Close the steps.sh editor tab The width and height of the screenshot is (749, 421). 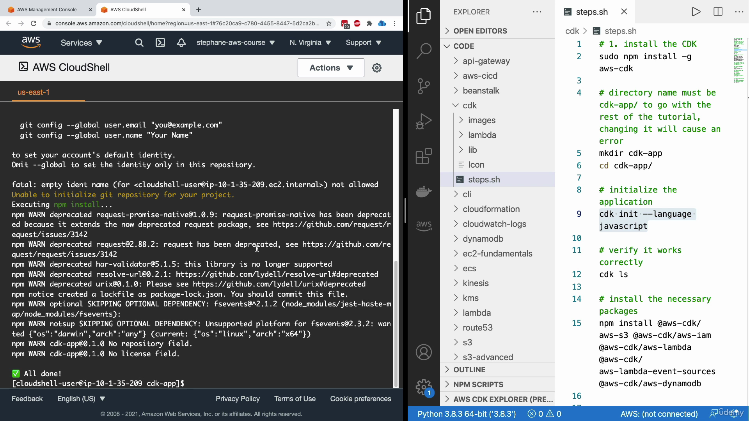(x=624, y=12)
